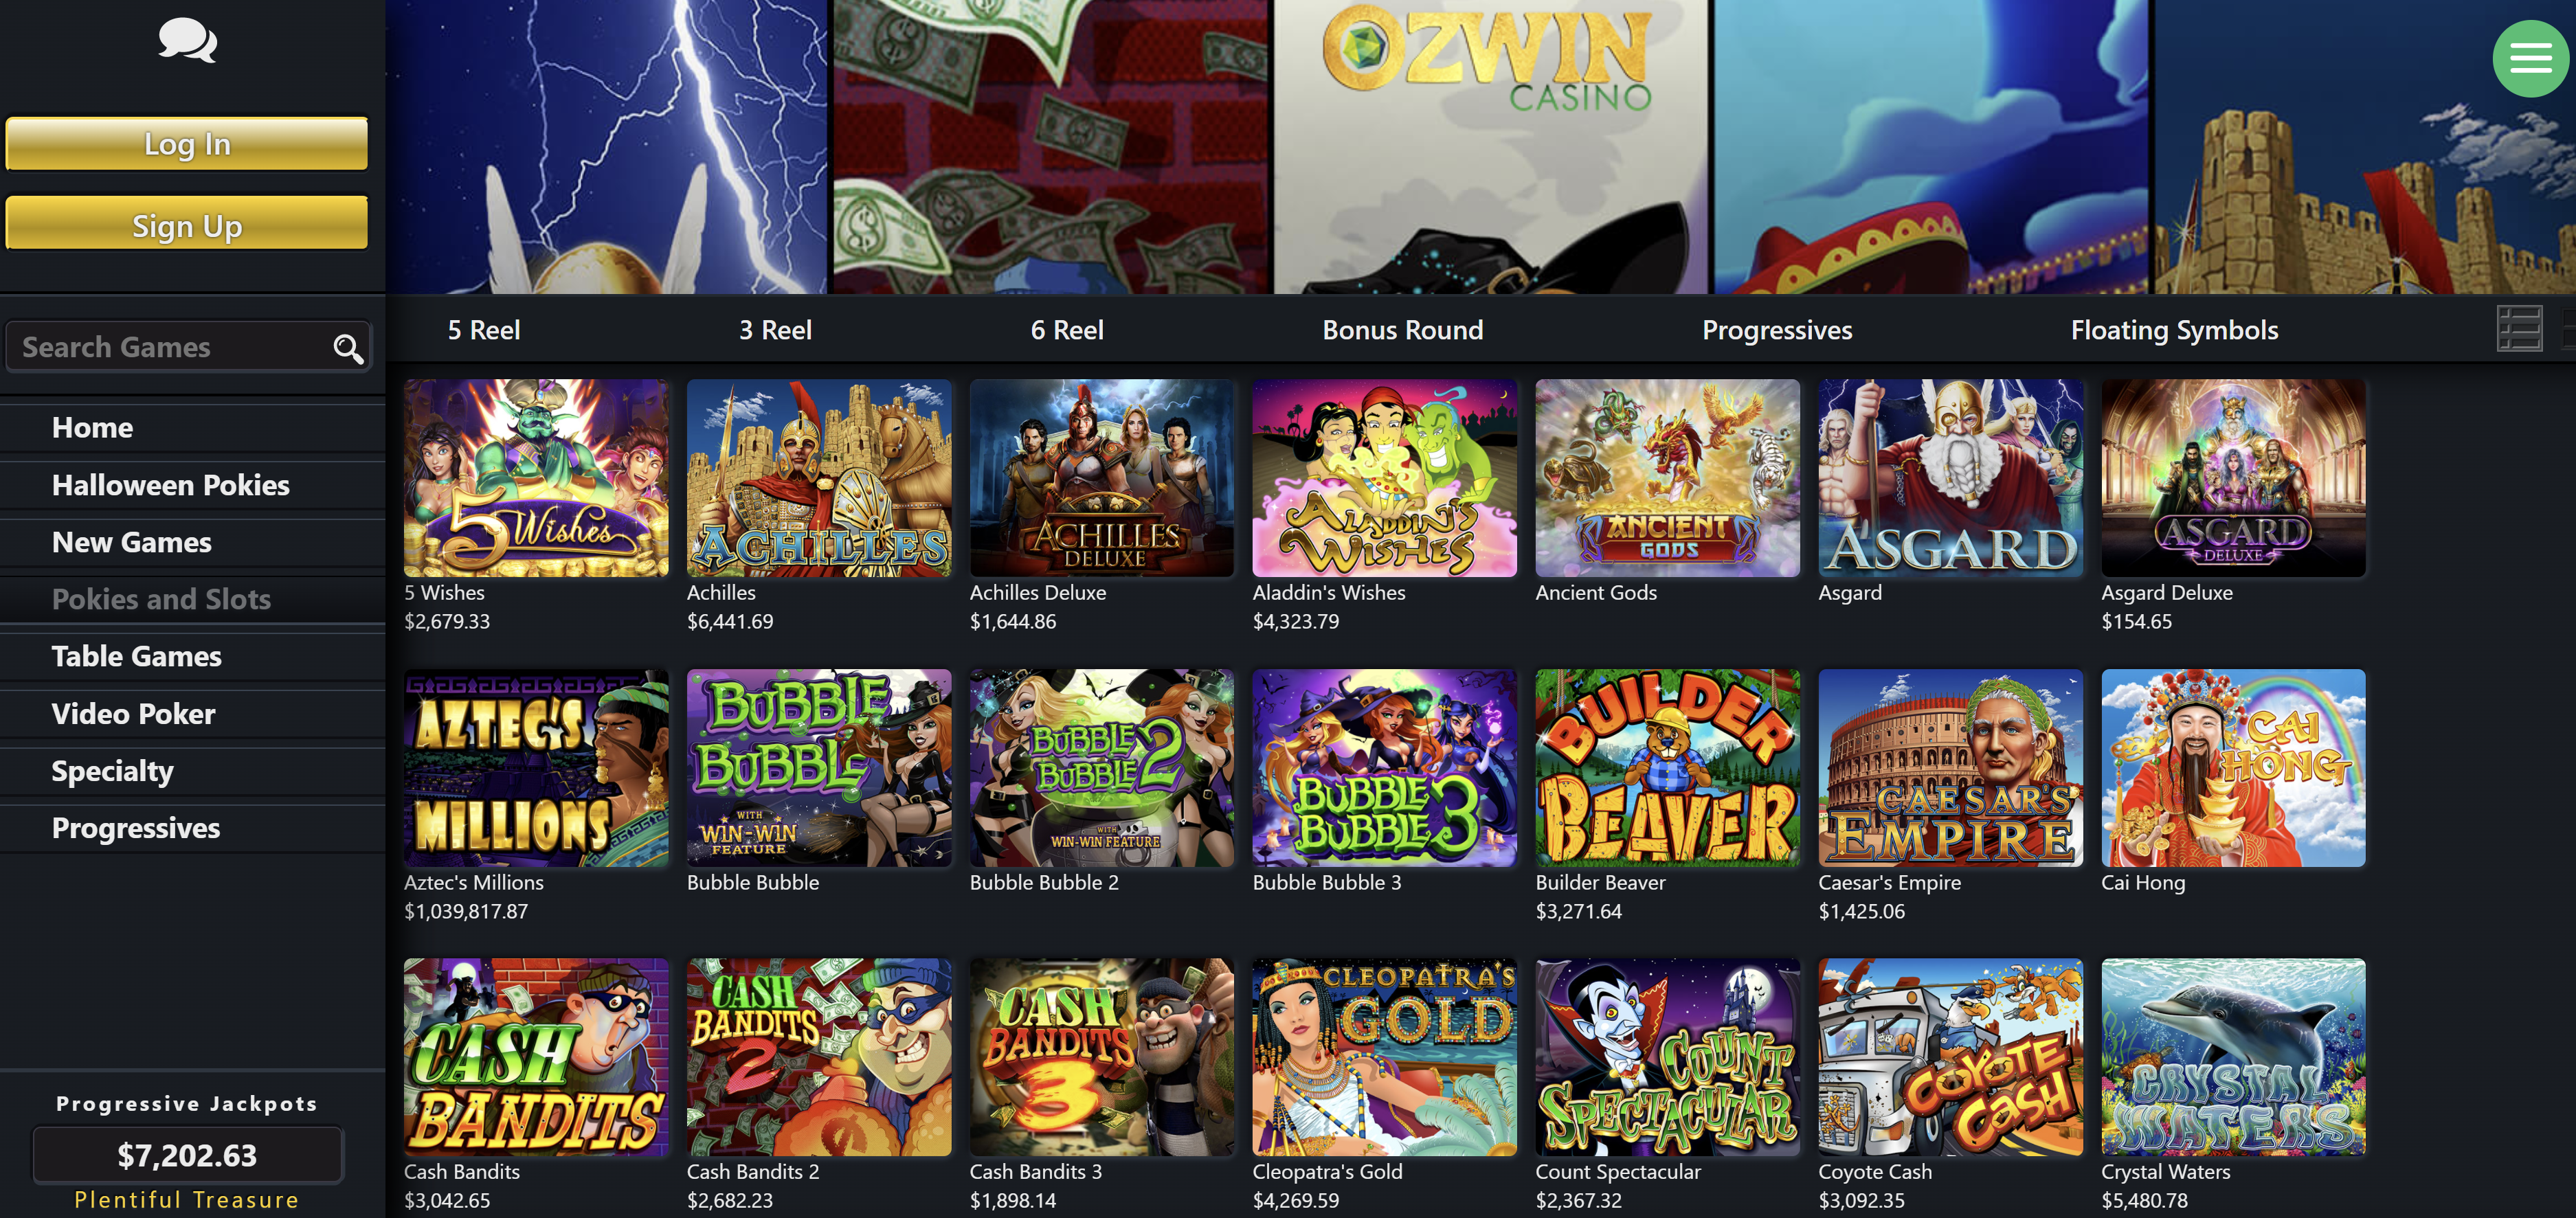Open the live chat bubbles icon
The image size is (2576, 1218).
pos(188,41)
